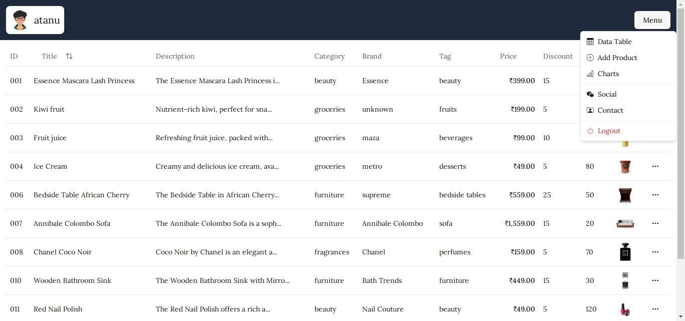
Task: Select Charts from the menu
Action: coord(628,74)
